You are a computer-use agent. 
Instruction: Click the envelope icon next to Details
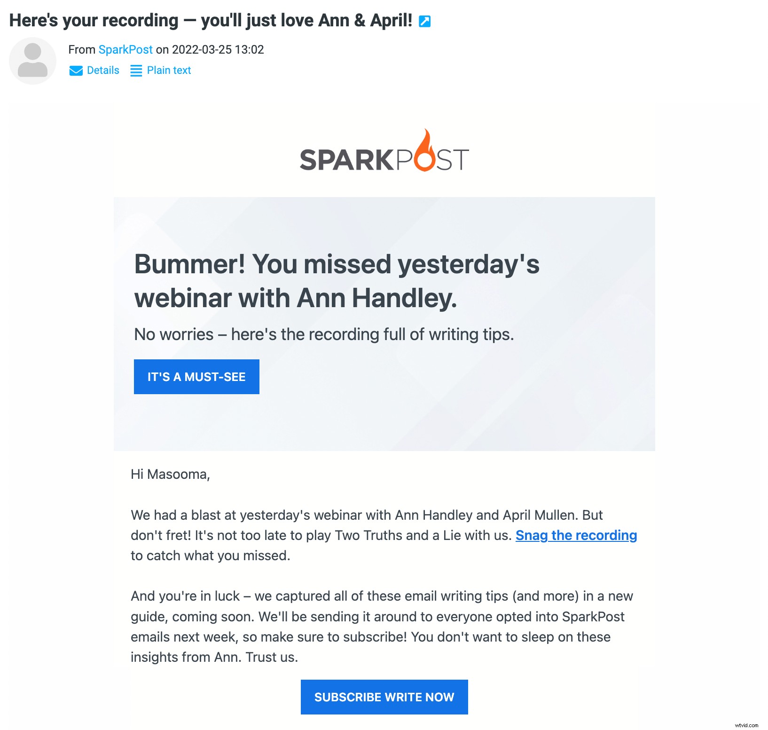click(76, 71)
